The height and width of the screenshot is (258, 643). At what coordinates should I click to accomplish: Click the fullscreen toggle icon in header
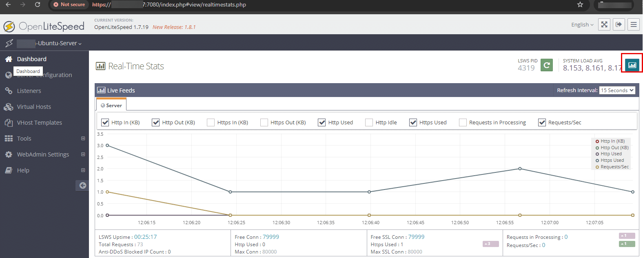[x=604, y=24]
